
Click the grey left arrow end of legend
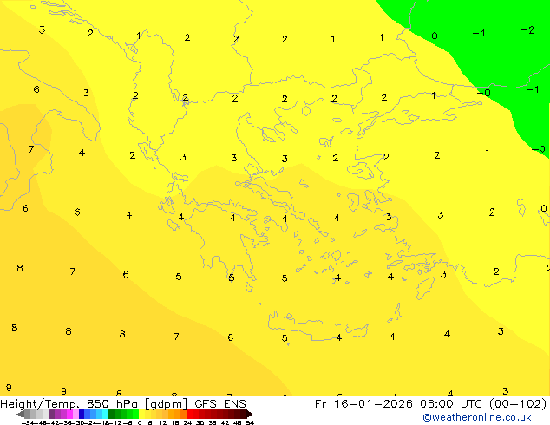pyautogui.click(x=19, y=415)
